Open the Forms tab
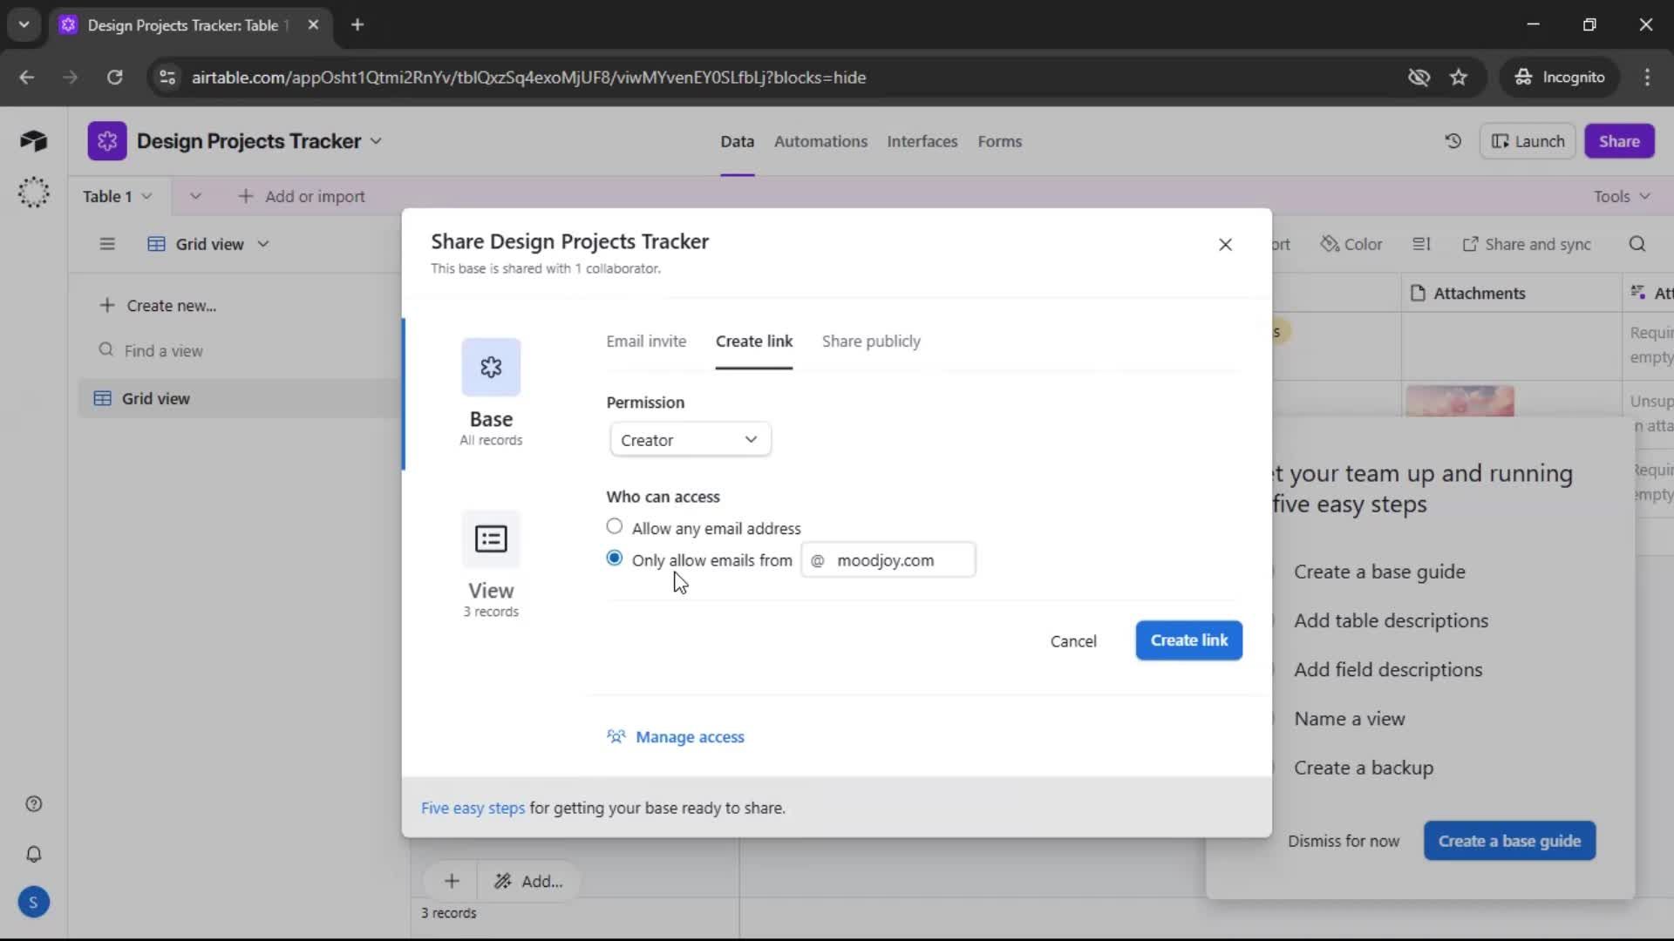 click(x=999, y=141)
